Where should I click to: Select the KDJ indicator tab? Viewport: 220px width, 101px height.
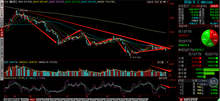coord(32,100)
